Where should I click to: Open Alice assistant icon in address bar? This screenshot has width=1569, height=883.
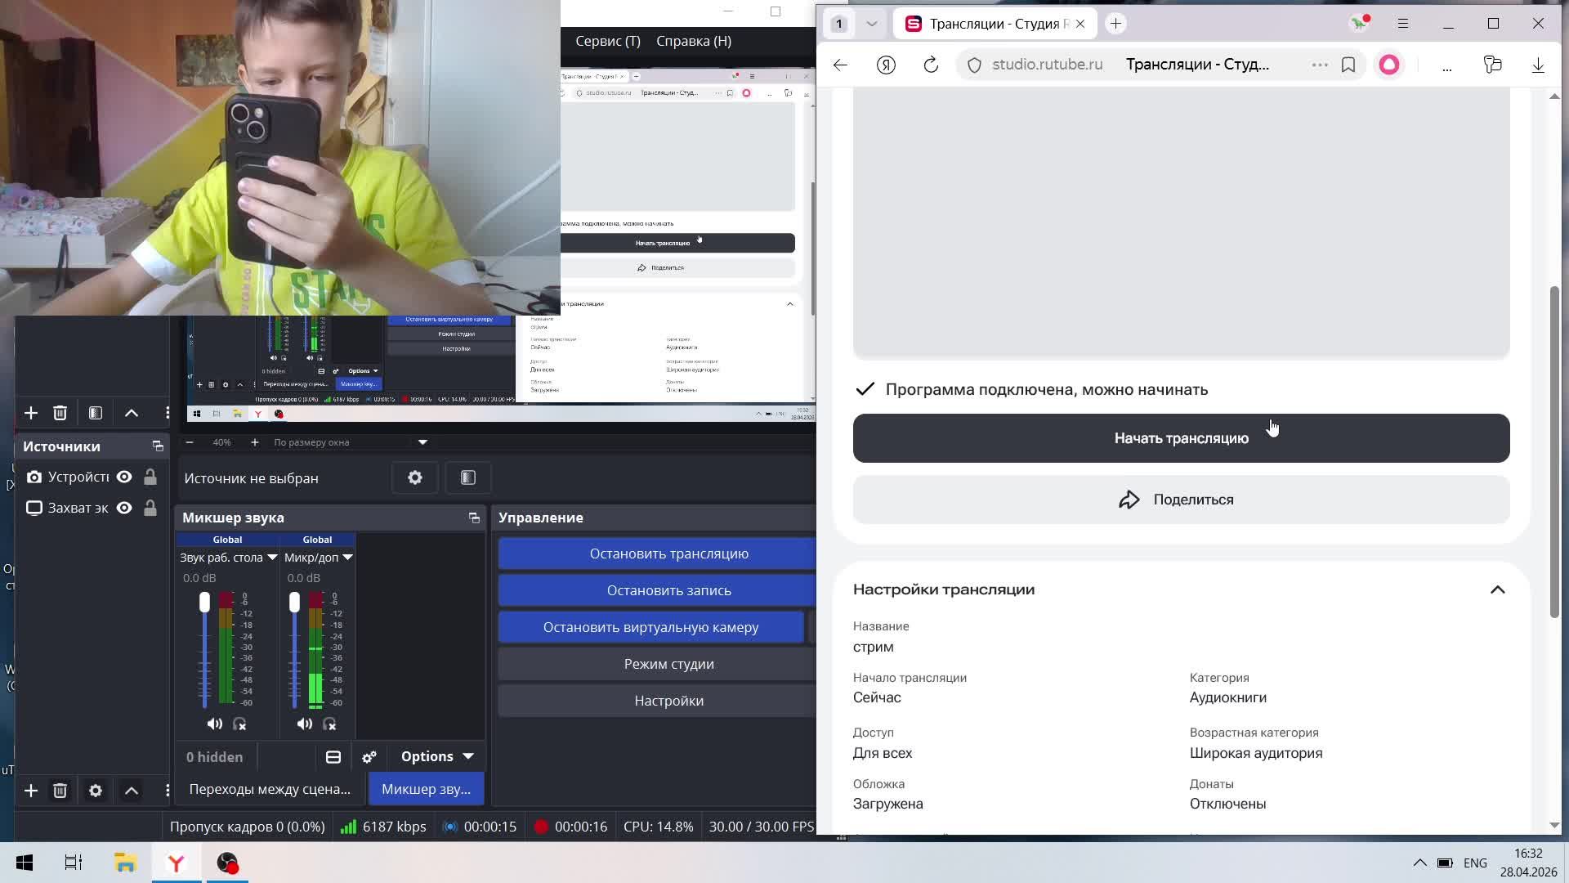tap(1389, 65)
